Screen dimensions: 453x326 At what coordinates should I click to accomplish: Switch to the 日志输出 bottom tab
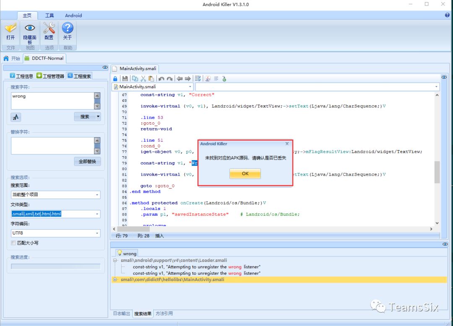121,313
